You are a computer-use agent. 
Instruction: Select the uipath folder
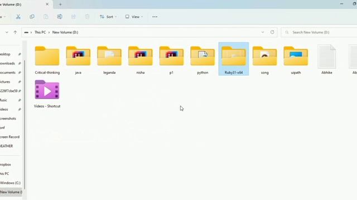pyautogui.click(x=296, y=59)
